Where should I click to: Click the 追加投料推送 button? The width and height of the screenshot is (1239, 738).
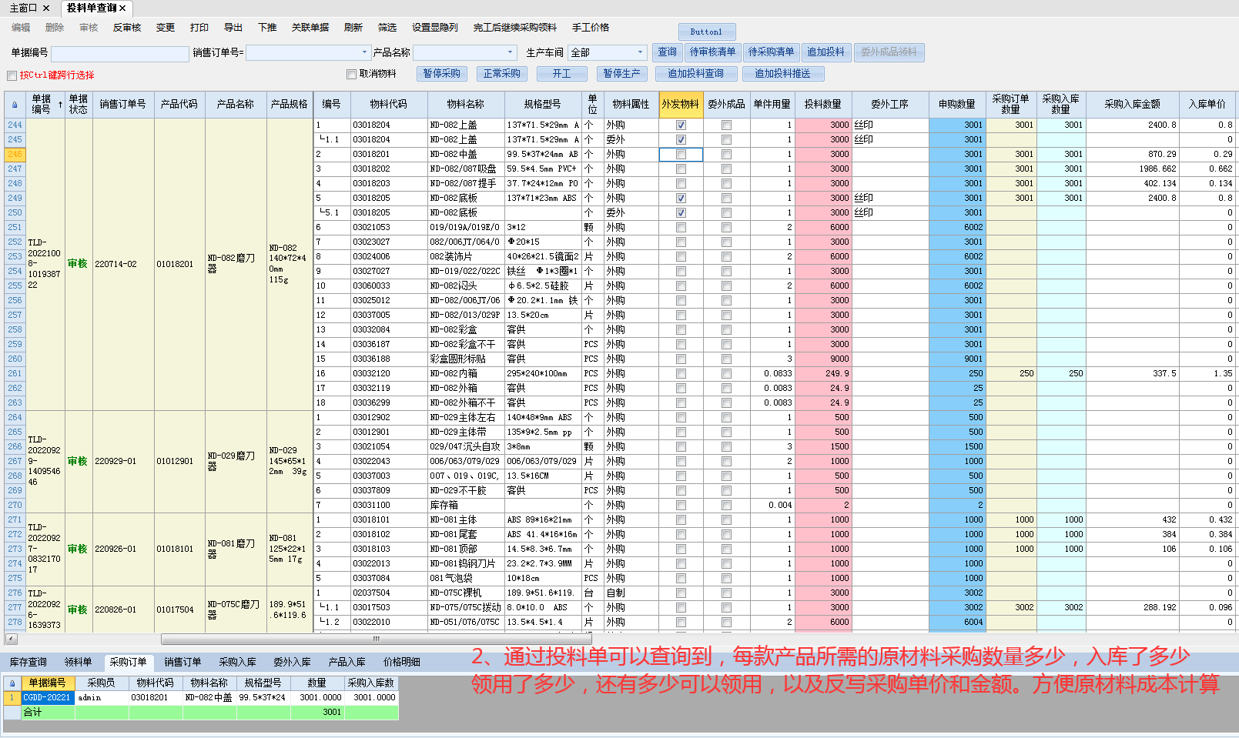(x=783, y=74)
